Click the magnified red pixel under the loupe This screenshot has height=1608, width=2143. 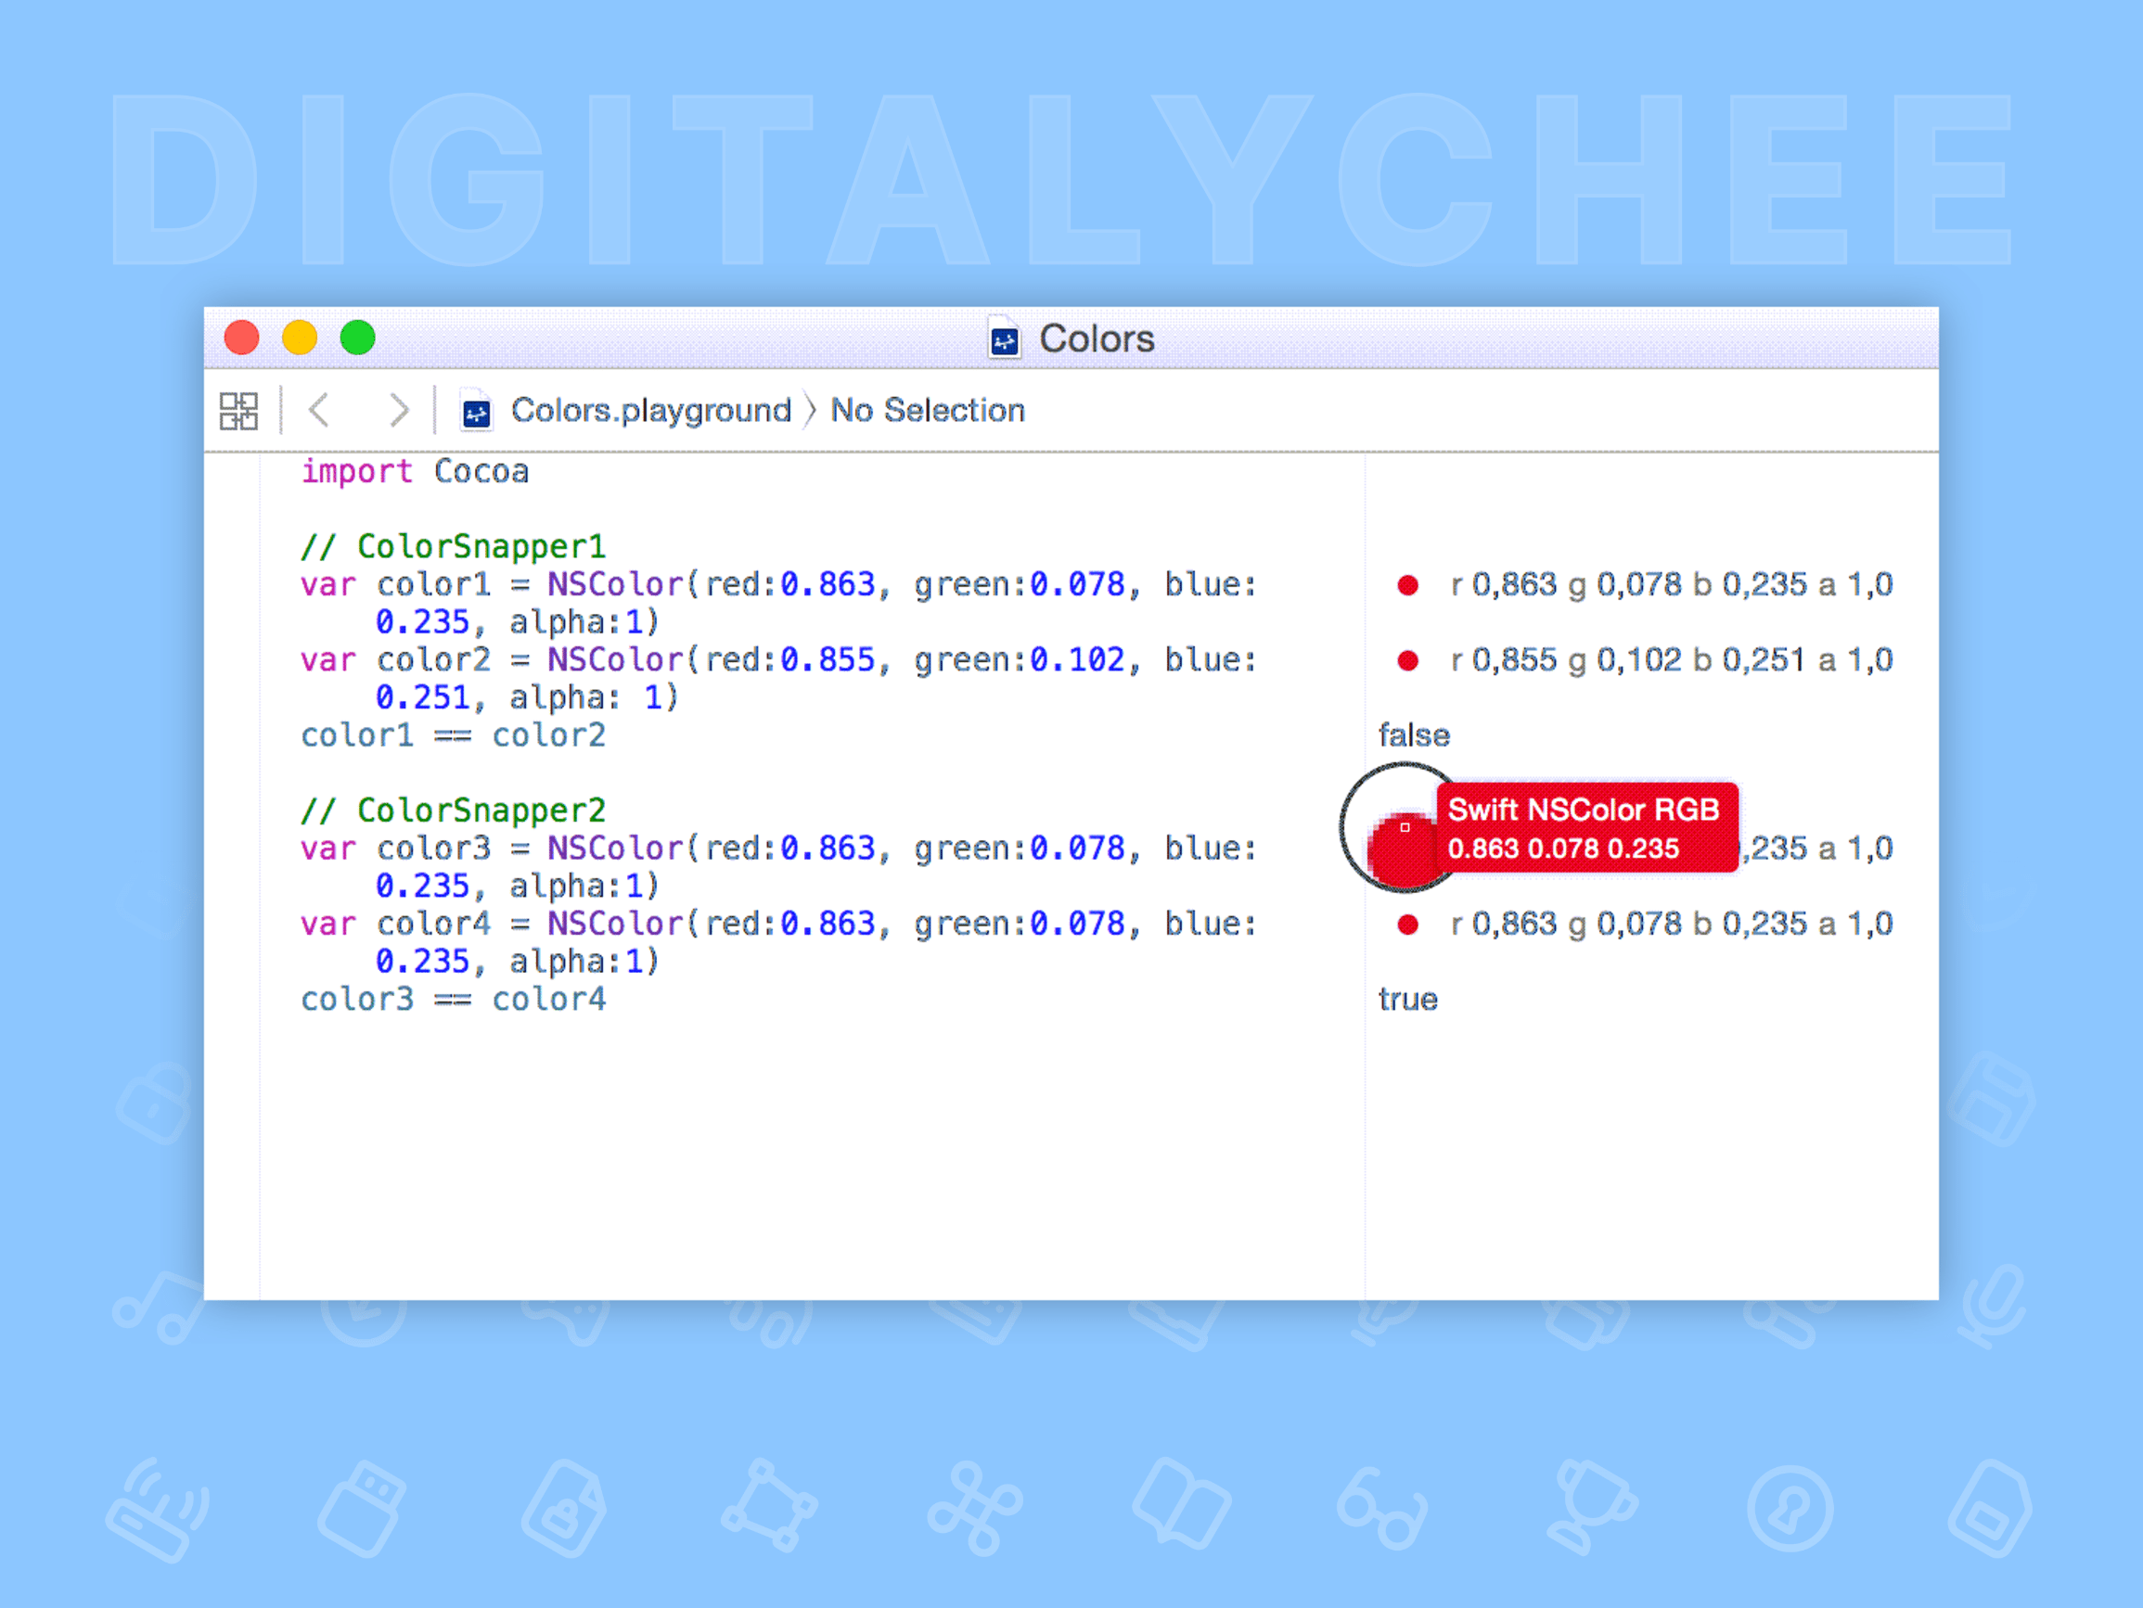pyautogui.click(x=1404, y=827)
